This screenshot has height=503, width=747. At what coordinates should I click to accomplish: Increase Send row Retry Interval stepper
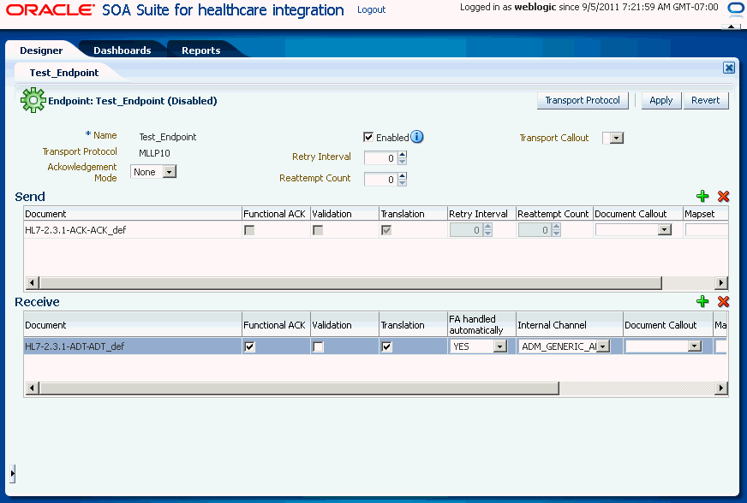pyautogui.click(x=487, y=227)
